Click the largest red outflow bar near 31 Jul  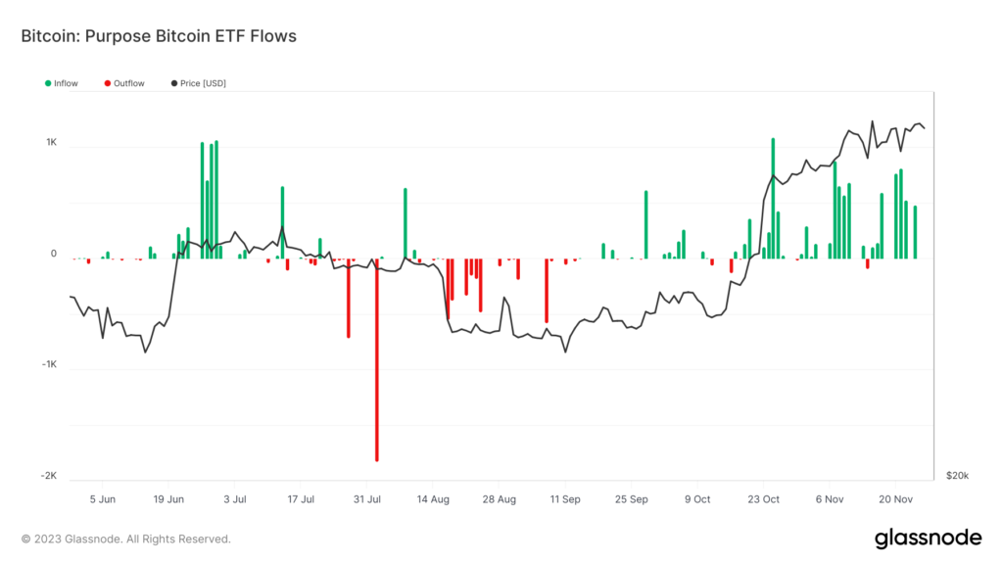coord(377,359)
